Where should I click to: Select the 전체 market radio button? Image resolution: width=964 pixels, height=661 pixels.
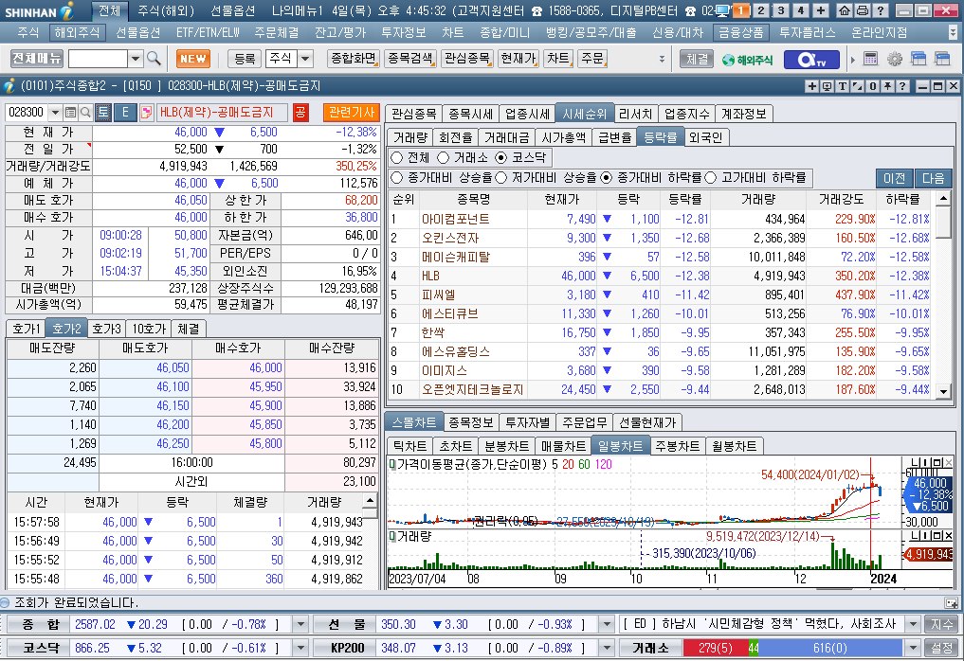(x=396, y=158)
